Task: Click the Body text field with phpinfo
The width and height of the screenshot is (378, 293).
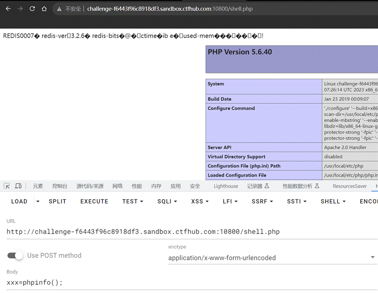Action: 183,283
